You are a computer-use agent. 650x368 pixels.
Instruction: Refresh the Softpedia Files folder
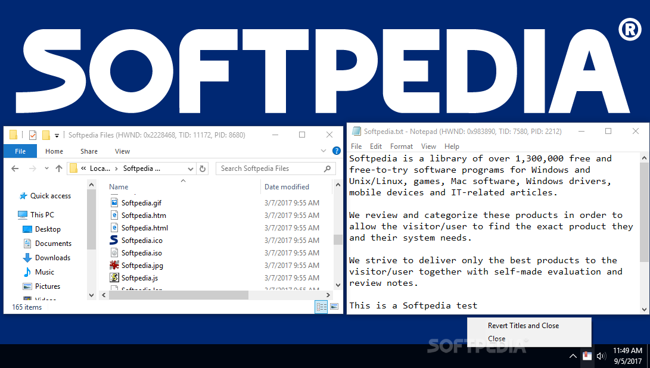[203, 169]
